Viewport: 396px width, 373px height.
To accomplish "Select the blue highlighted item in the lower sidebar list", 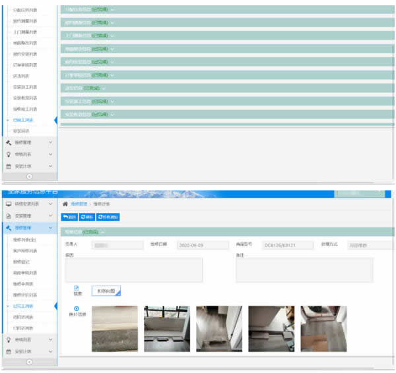I will pyautogui.click(x=23, y=306).
